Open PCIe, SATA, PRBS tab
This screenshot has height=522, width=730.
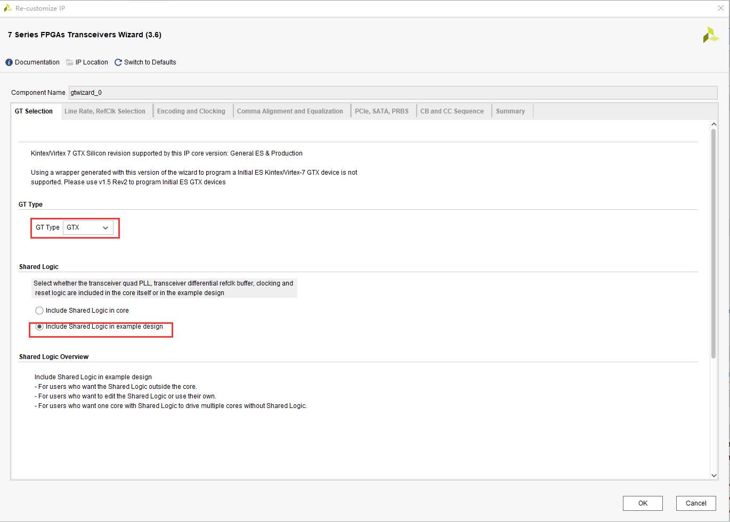382,111
